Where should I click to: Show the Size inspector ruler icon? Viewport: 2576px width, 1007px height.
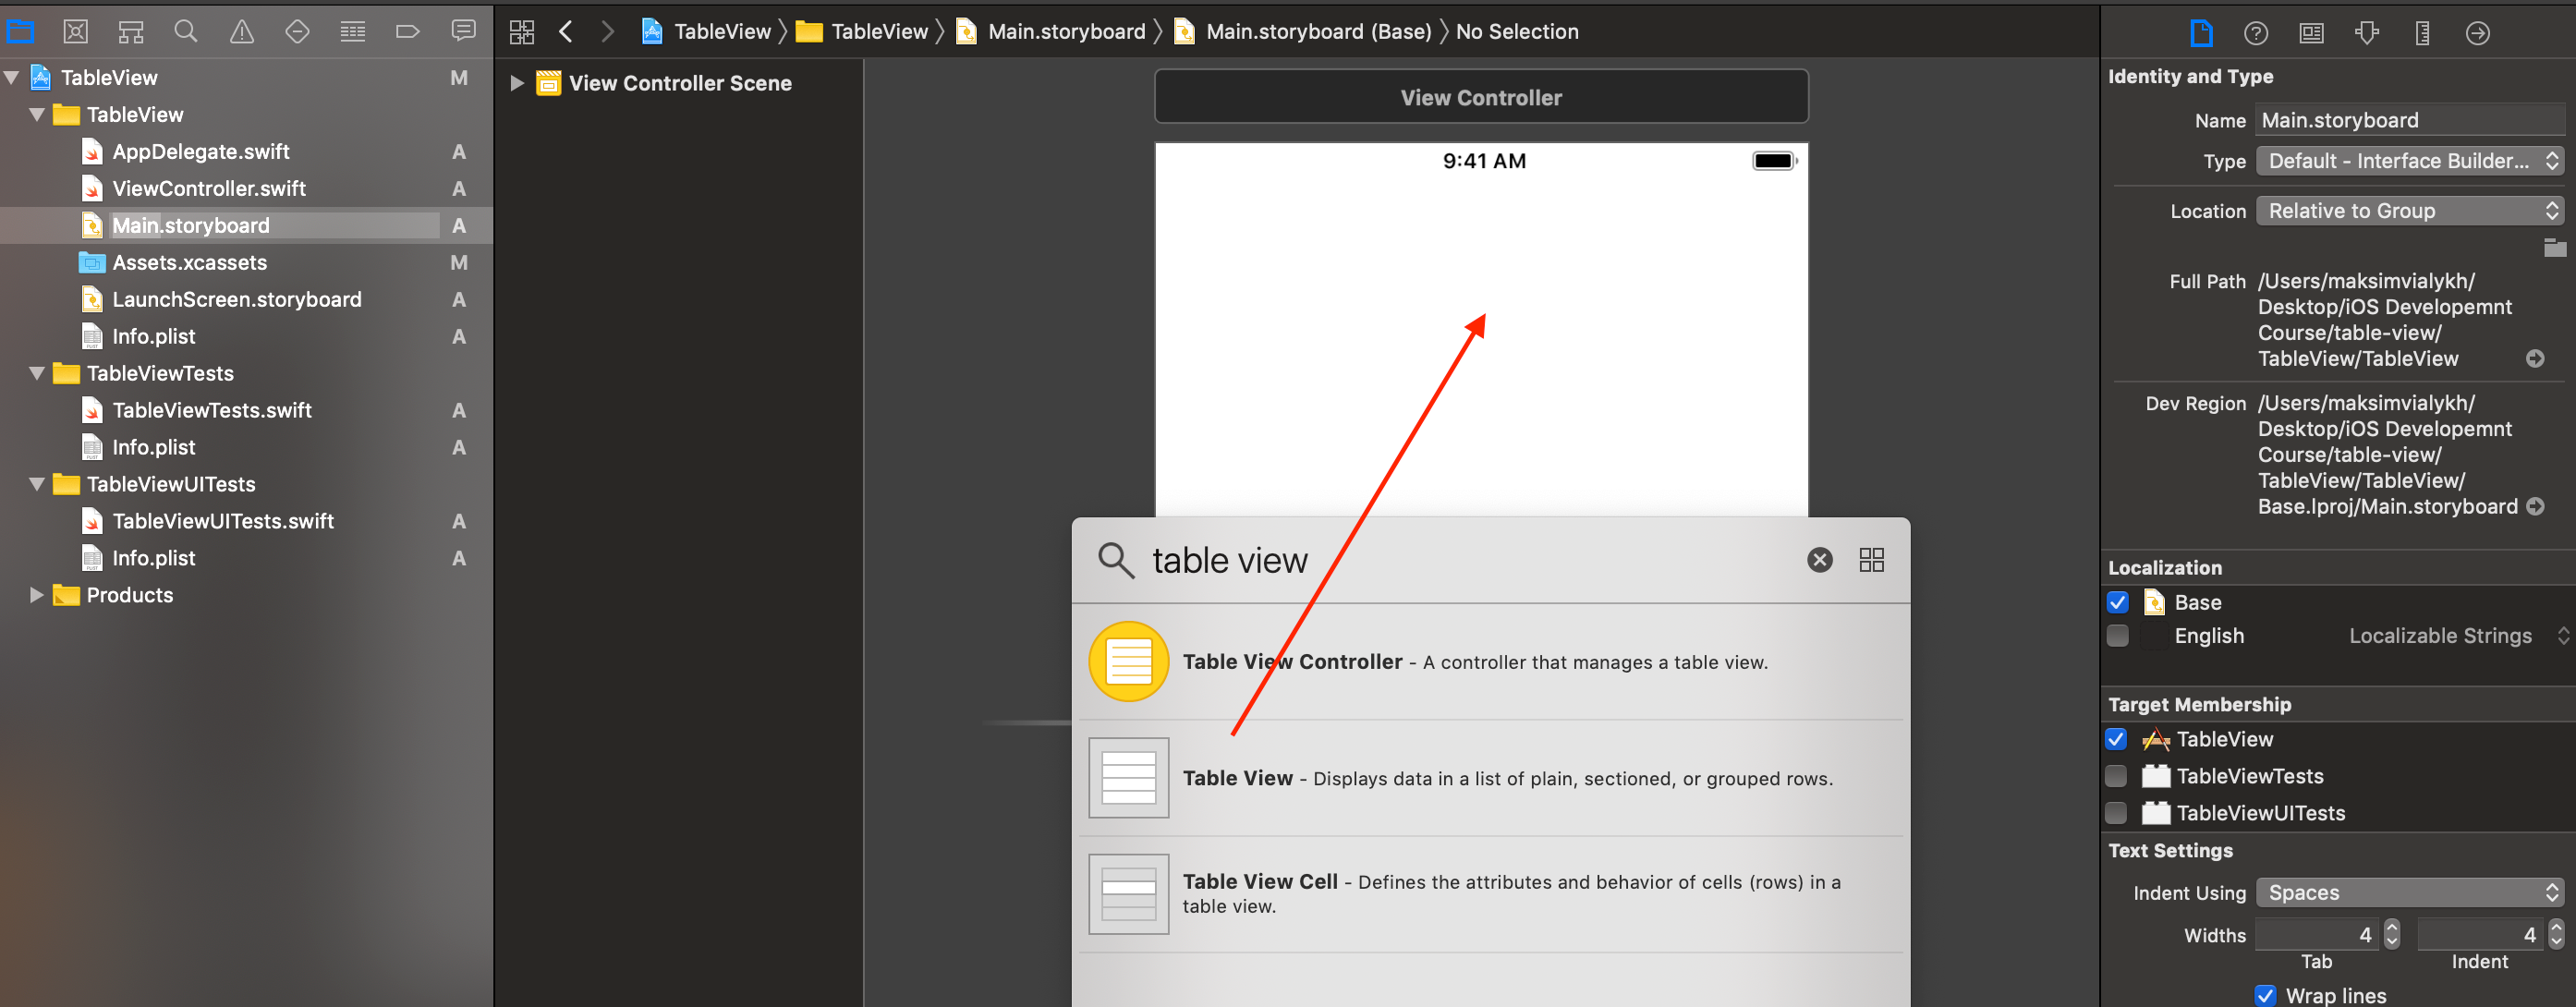(x=2422, y=32)
